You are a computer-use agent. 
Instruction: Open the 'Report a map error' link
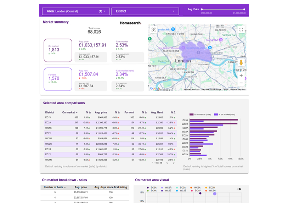click(238, 89)
